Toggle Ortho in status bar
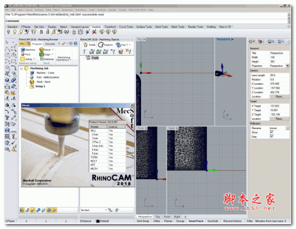This screenshot has height=229, width=296. tap(156, 221)
